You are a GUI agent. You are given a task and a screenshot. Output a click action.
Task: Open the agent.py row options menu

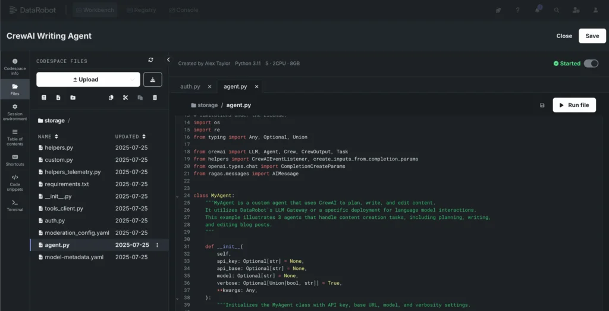pyautogui.click(x=158, y=245)
